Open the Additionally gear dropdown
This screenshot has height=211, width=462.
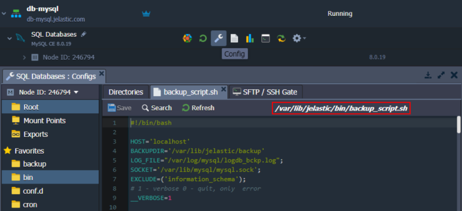point(299,38)
